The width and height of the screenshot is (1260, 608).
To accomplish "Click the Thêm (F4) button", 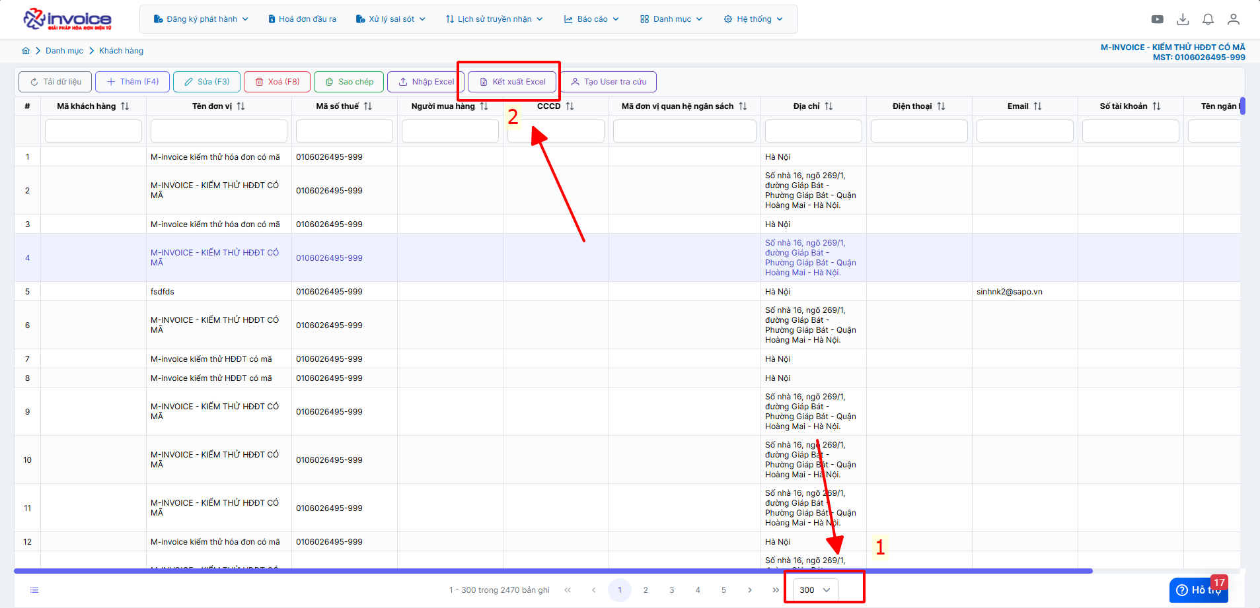I will [132, 82].
